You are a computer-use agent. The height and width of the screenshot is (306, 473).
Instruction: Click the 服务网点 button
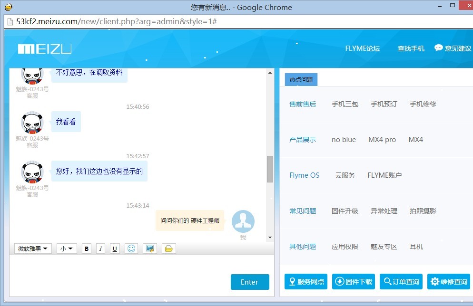[x=306, y=282]
